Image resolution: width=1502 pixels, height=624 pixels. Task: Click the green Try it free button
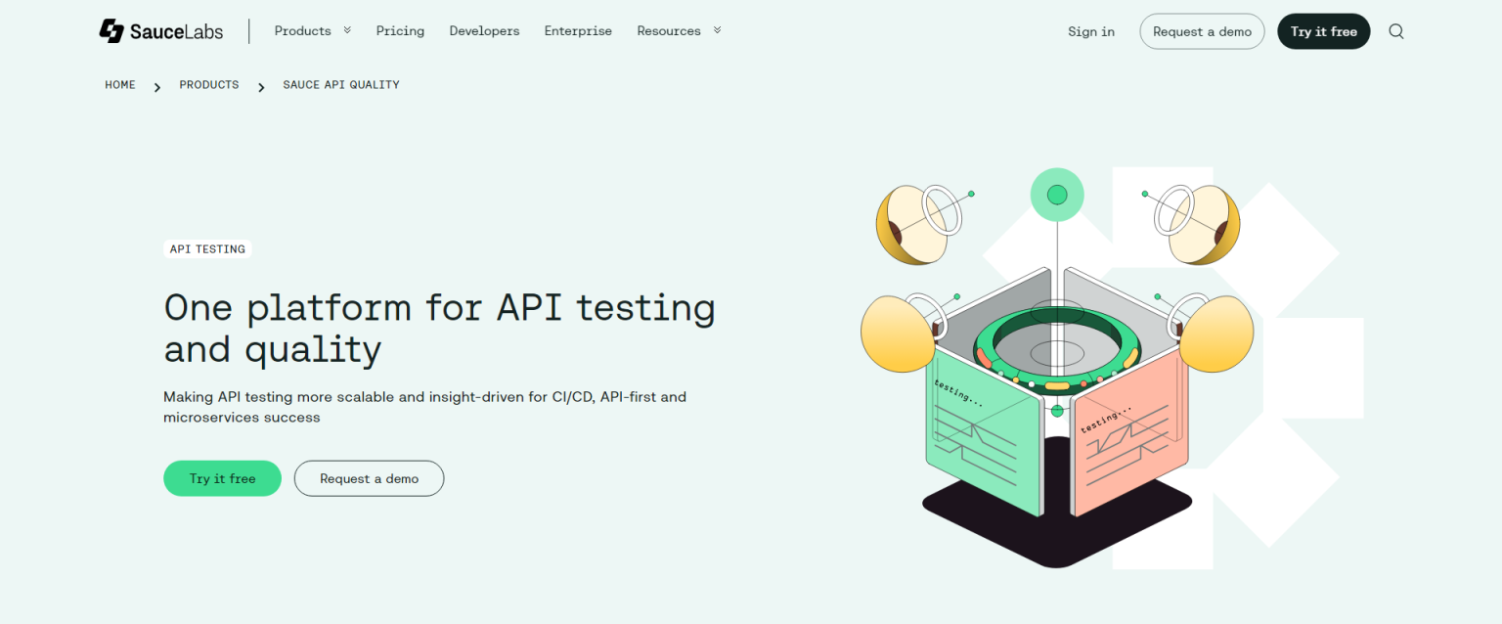[222, 478]
